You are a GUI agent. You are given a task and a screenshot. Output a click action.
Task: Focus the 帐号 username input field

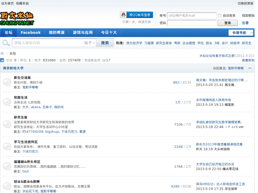coord(192,15)
